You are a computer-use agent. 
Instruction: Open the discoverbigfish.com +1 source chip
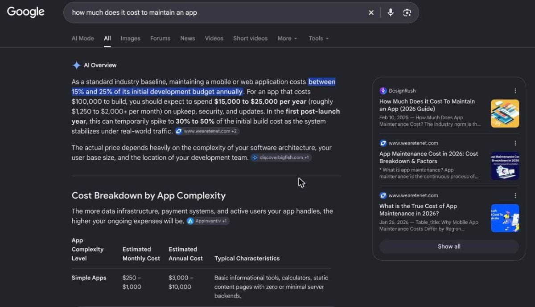coord(281,158)
